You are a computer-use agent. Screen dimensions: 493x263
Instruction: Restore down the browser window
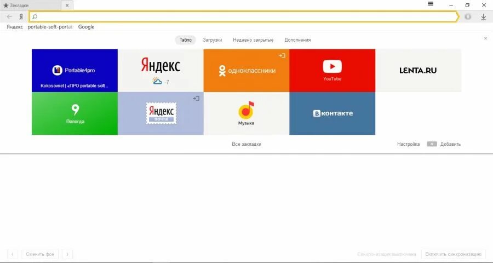pos(467,5)
